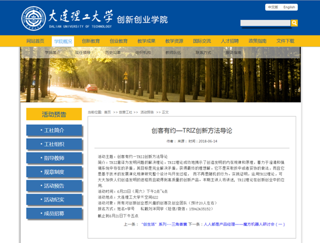Select 历史沿革 in the submenu
320x243 pixels.
click(113, 52)
